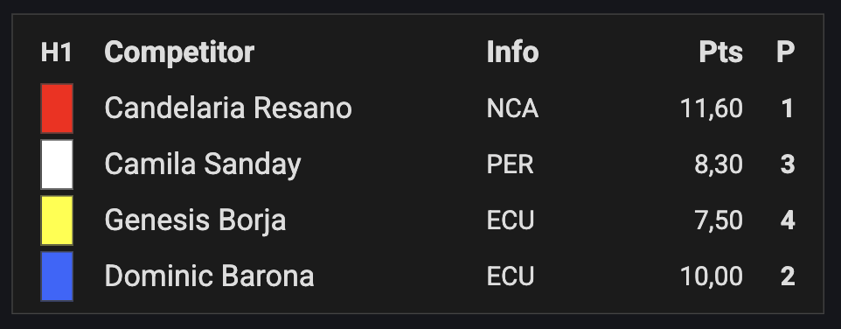Click the P placing column header

(785, 52)
